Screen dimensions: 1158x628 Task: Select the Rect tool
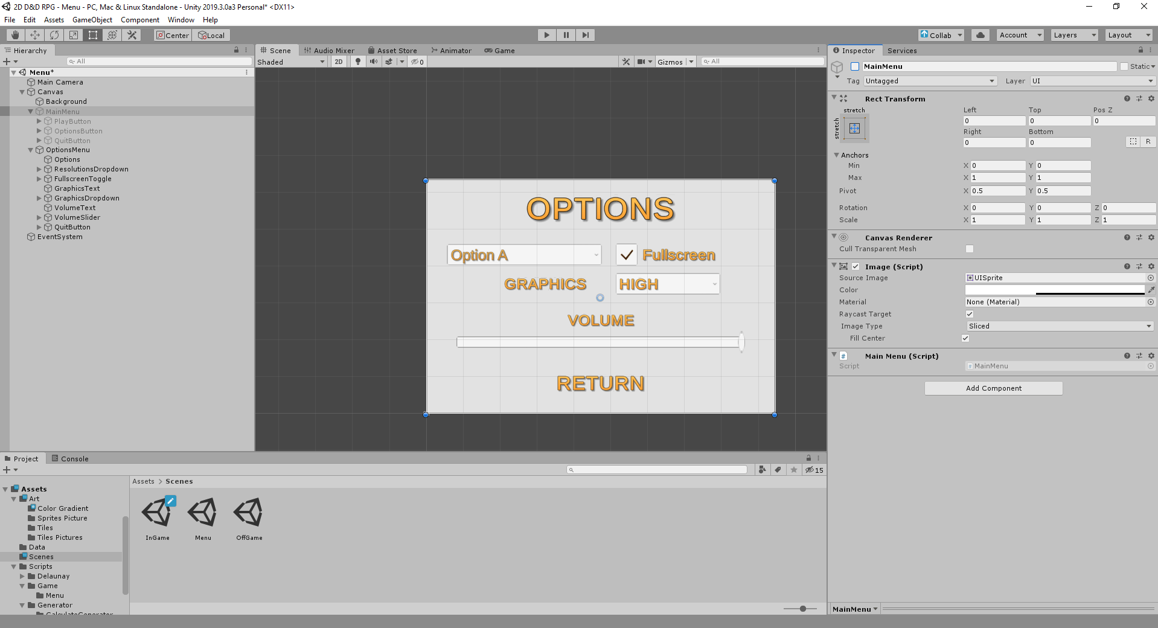click(93, 35)
